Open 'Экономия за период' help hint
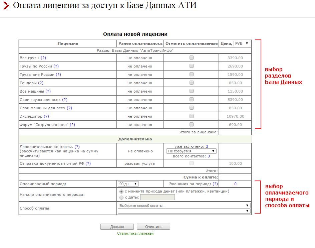The image size is (315, 248). coord(215,184)
